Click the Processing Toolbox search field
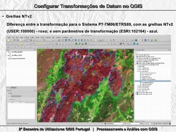The width and height of the screenshot is (176, 132). [x=153, y=52]
